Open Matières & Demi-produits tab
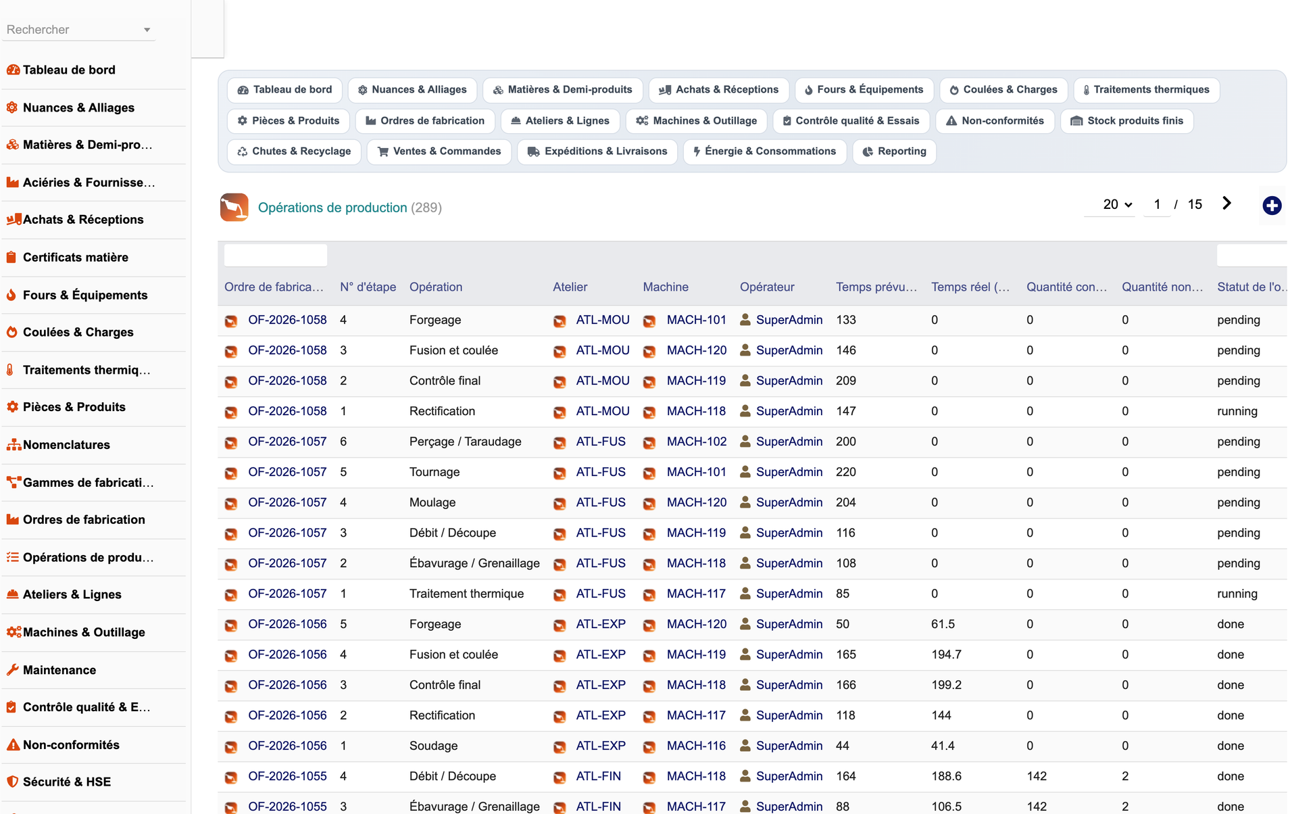 tap(562, 90)
